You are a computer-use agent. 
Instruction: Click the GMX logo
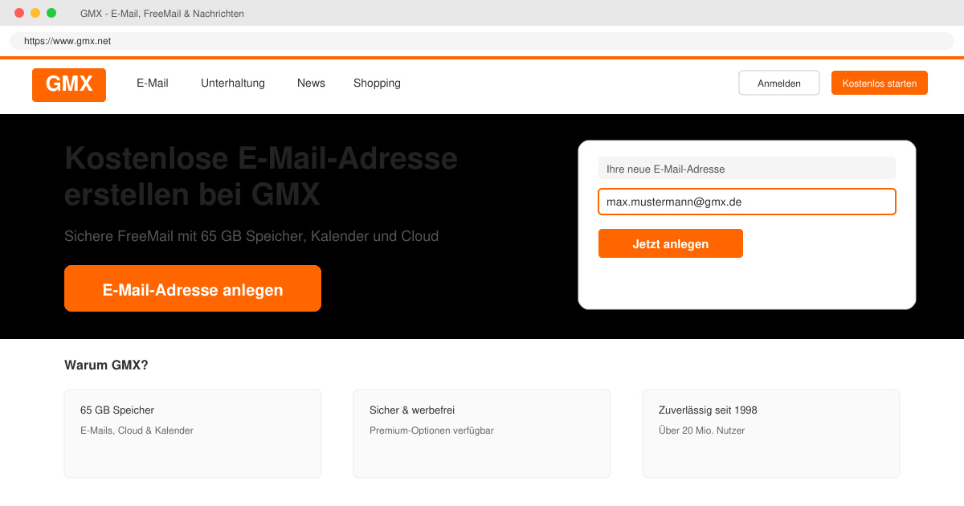pos(69,85)
